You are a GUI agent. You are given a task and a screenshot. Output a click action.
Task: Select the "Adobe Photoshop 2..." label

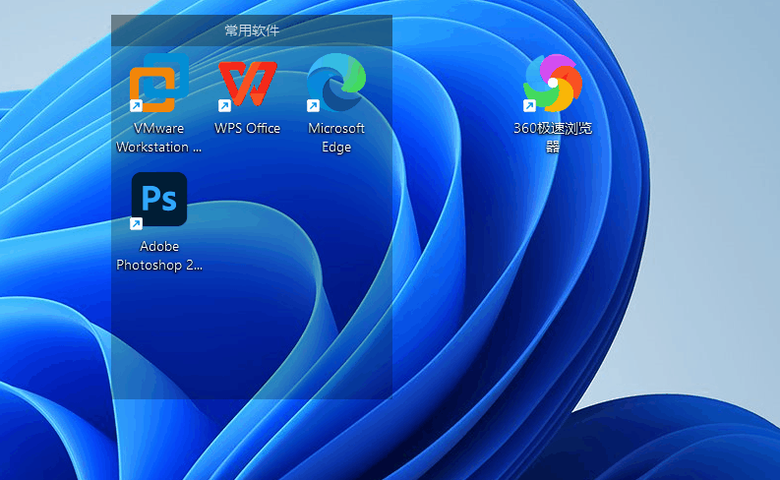159,256
